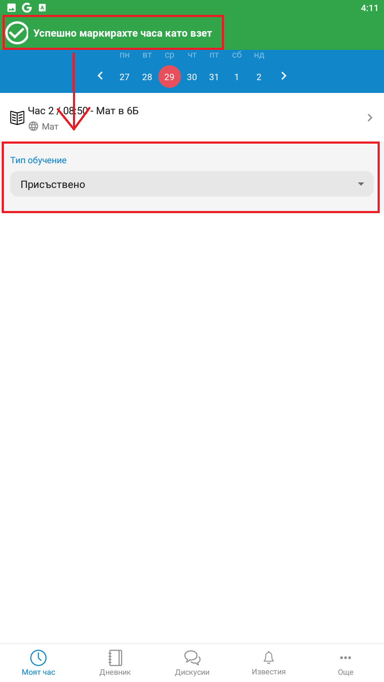
Task: Open the Още three-dots menu
Action: [x=346, y=663]
